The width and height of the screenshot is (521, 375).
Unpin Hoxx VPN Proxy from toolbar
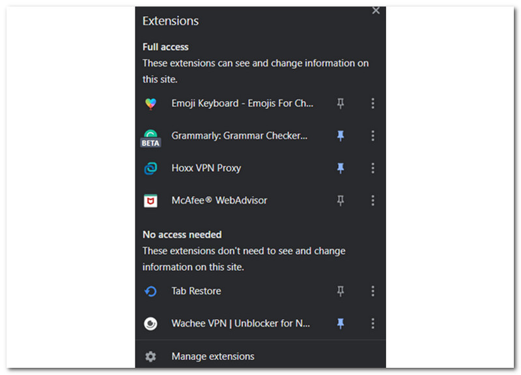click(x=340, y=168)
